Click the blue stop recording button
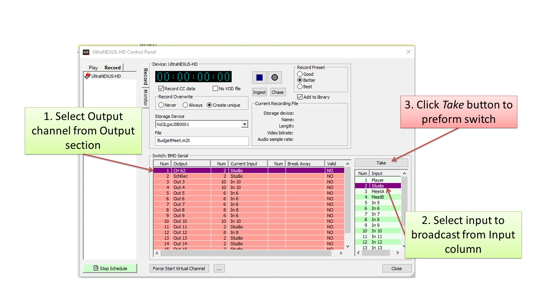543x305 pixels. [x=259, y=77]
